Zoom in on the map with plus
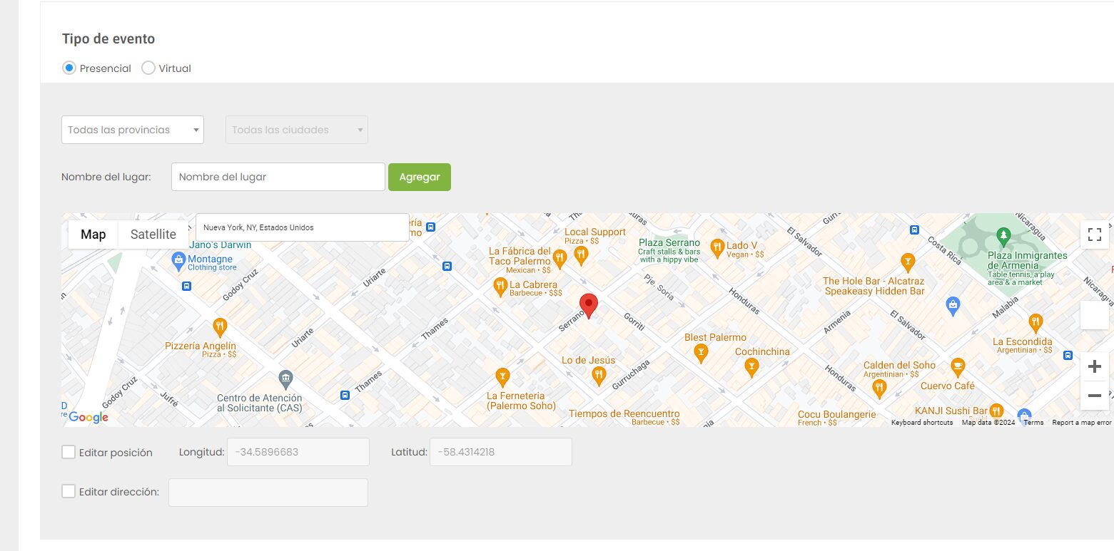1114x551 pixels. (x=1095, y=367)
